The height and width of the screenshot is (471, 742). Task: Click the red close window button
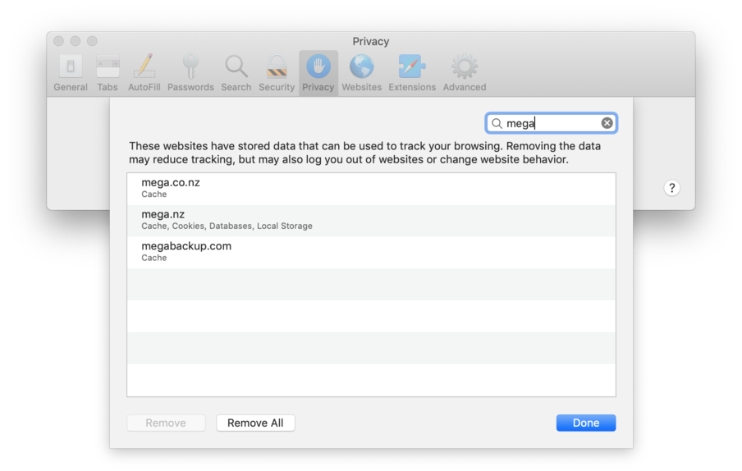pos(58,41)
